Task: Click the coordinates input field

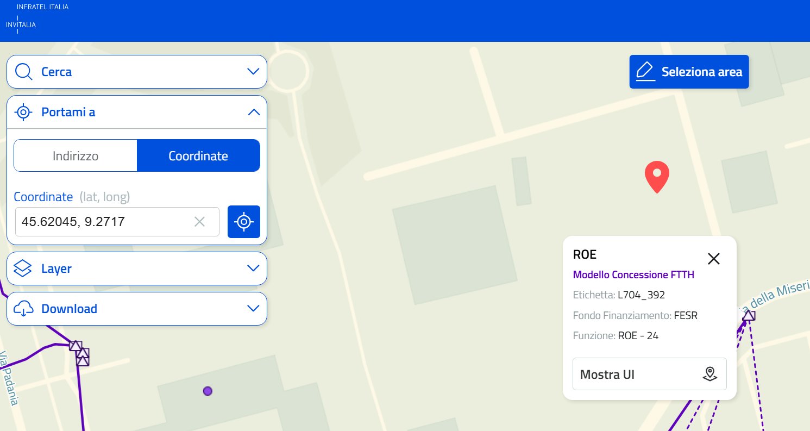Action: [103, 222]
